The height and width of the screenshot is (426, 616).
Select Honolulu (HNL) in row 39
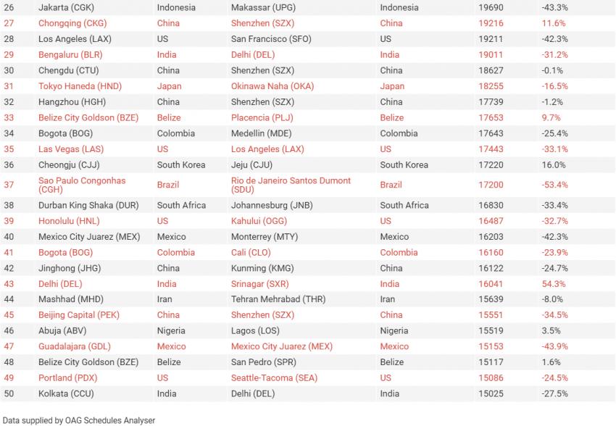[69, 221]
